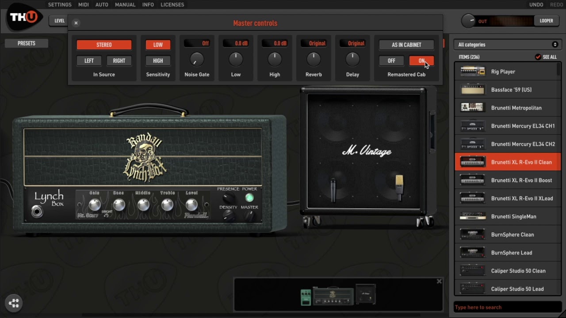Screen dimensions: 566x318
Task: Click the OUT level knob
Action: (468, 21)
